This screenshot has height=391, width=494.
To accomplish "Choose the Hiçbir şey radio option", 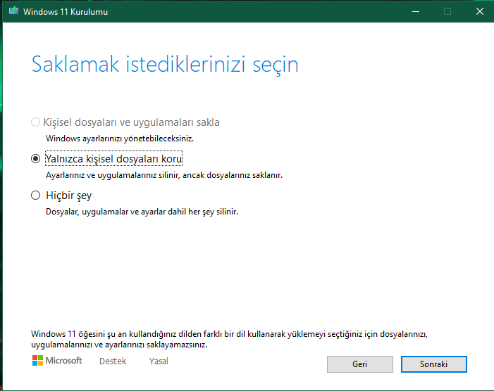I will (36, 195).
